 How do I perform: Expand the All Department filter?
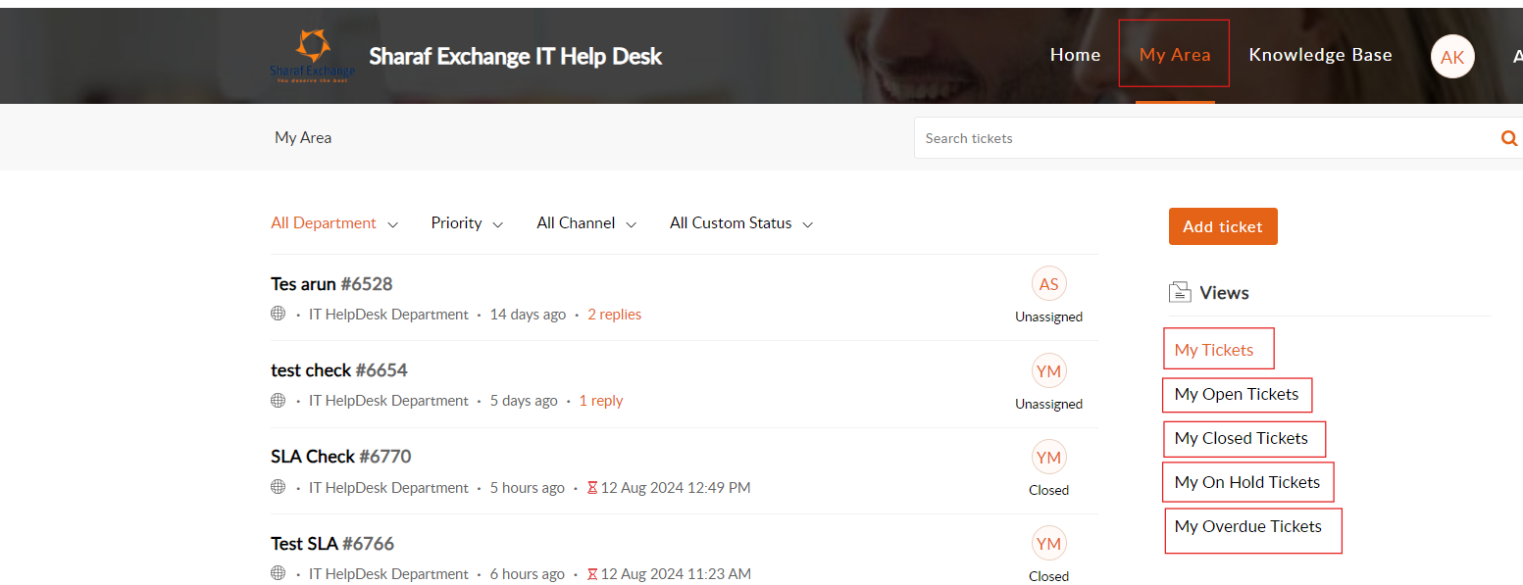(x=334, y=223)
